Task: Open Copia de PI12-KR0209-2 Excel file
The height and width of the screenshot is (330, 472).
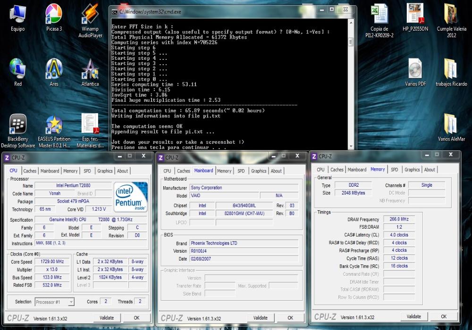Action: pos(379,20)
